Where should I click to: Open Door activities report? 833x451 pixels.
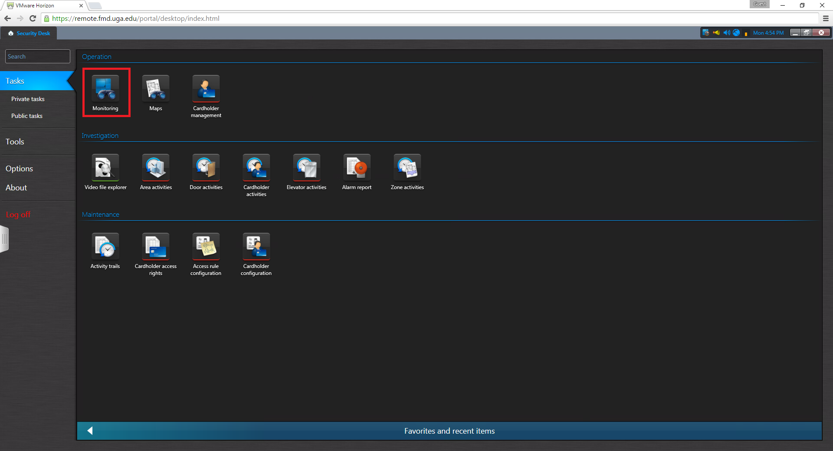coord(206,168)
